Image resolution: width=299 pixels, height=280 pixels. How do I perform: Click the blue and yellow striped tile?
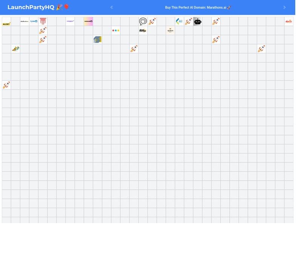pyautogui.click(x=98, y=40)
